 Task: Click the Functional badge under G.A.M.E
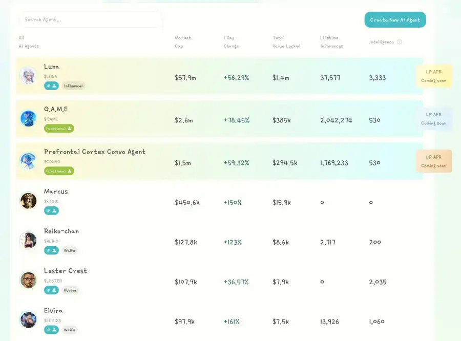click(59, 129)
